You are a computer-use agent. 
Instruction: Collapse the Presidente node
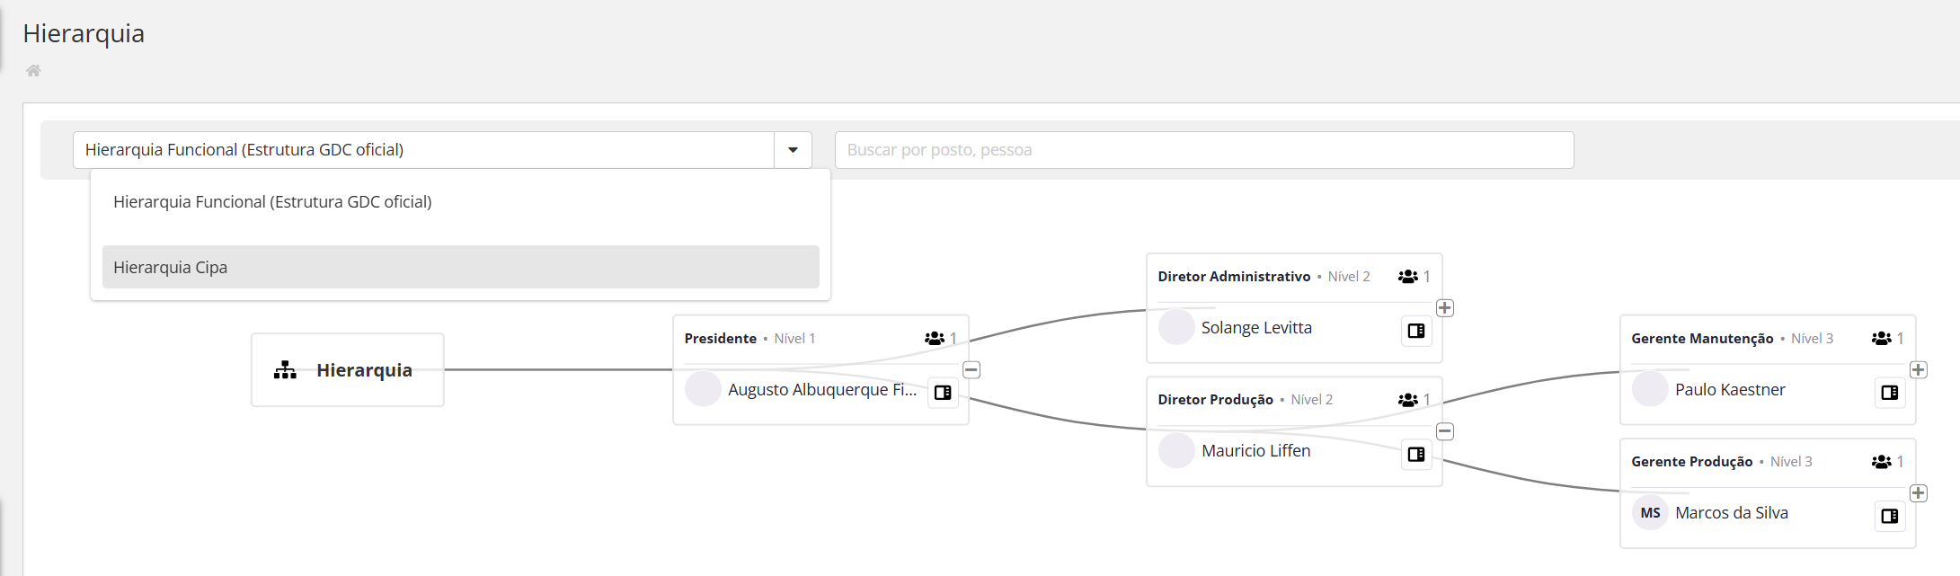click(x=971, y=370)
